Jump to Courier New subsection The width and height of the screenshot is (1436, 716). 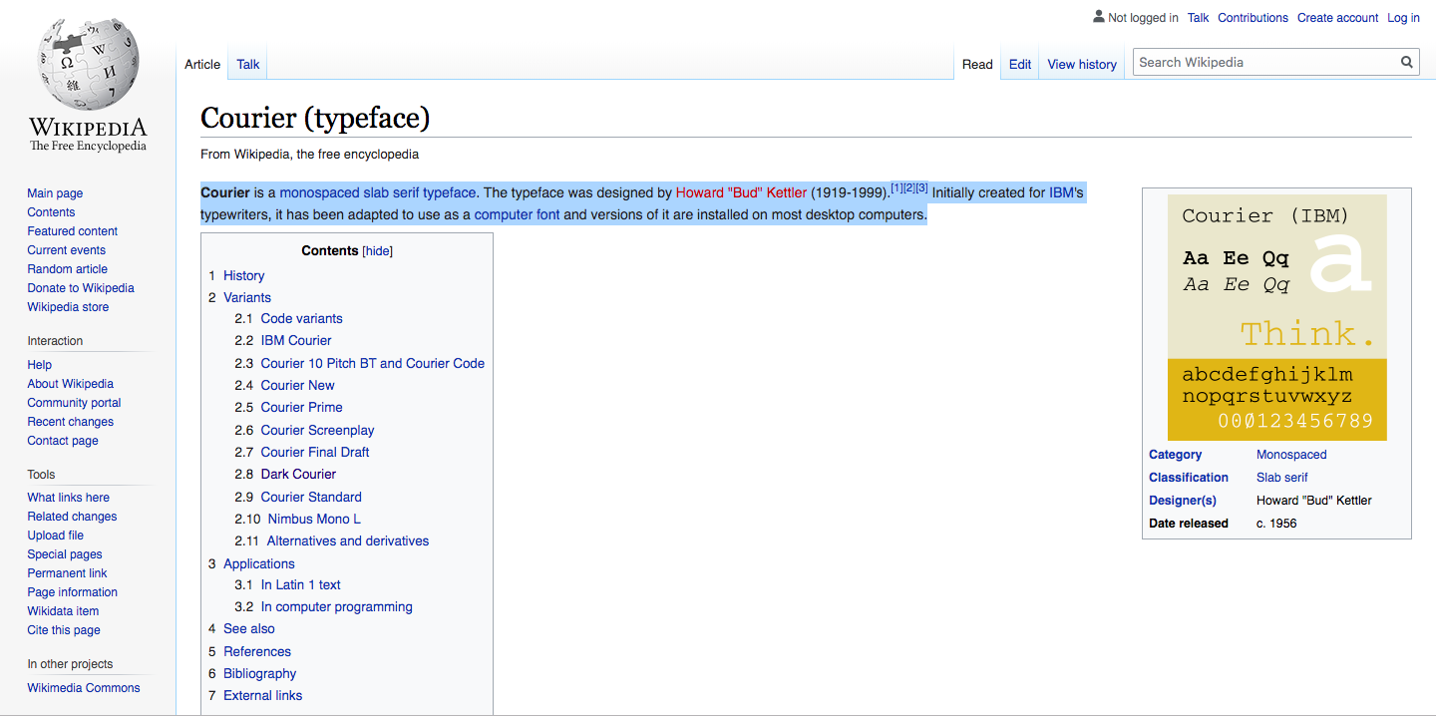tap(298, 386)
